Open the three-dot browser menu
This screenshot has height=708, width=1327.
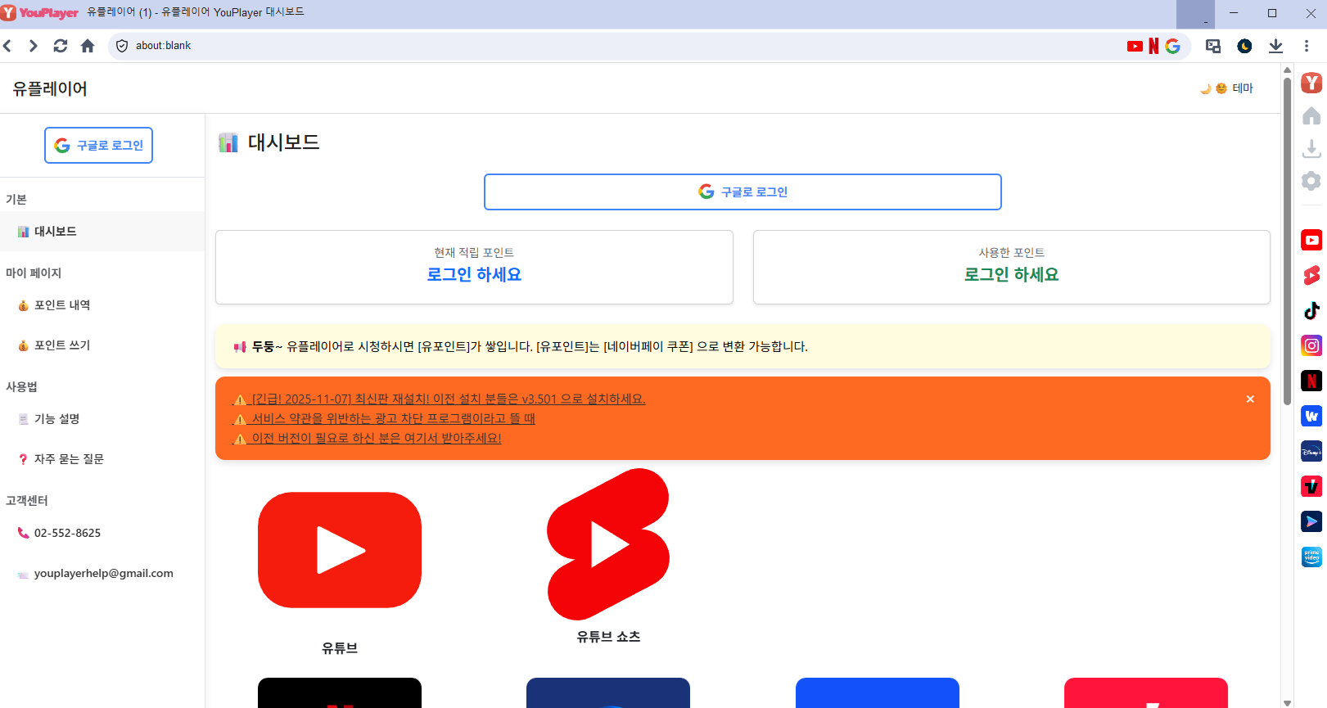pyautogui.click(x=1307, y=46)
